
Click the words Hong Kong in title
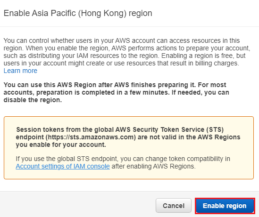[x=102, y=13]
